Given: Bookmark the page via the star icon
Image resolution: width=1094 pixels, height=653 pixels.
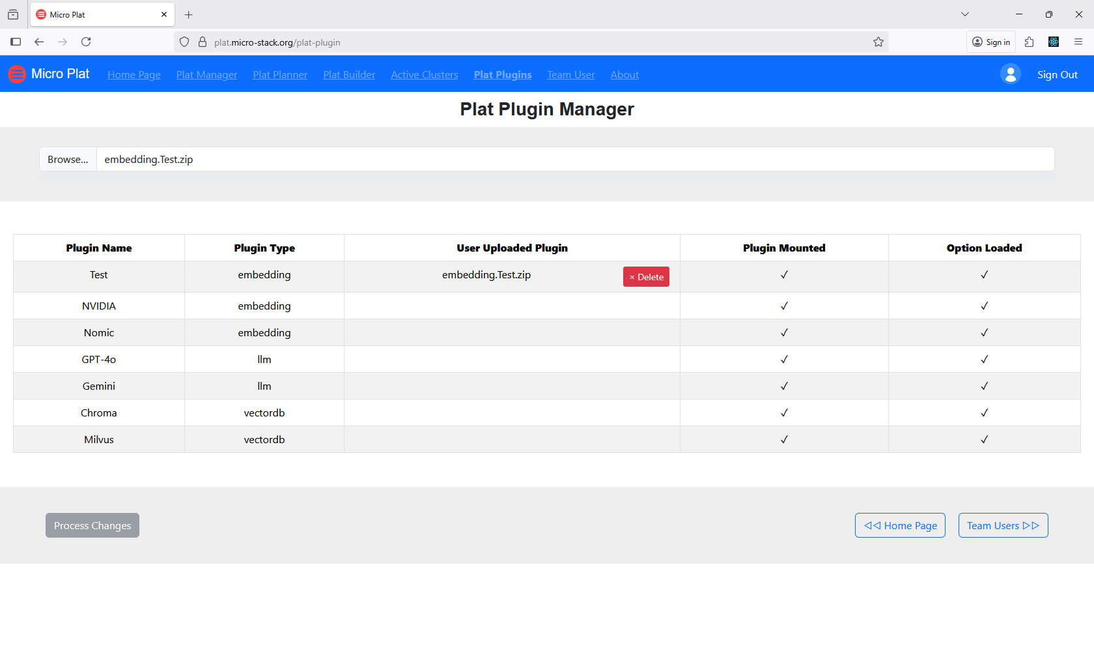Looking at the screenshot, I should click(x=878, y=42).
